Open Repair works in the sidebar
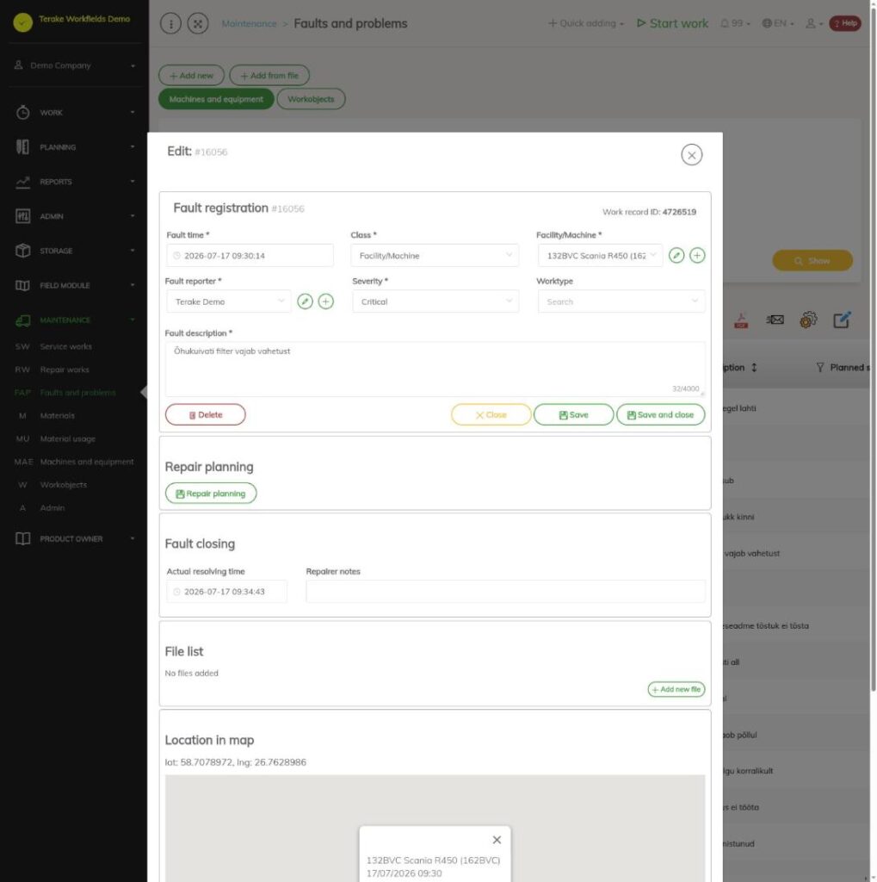 (x=65, y=370)
